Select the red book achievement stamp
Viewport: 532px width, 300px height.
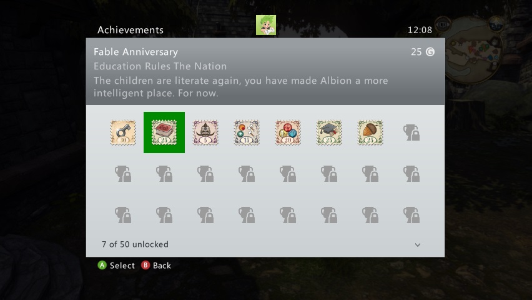[164, 132]
